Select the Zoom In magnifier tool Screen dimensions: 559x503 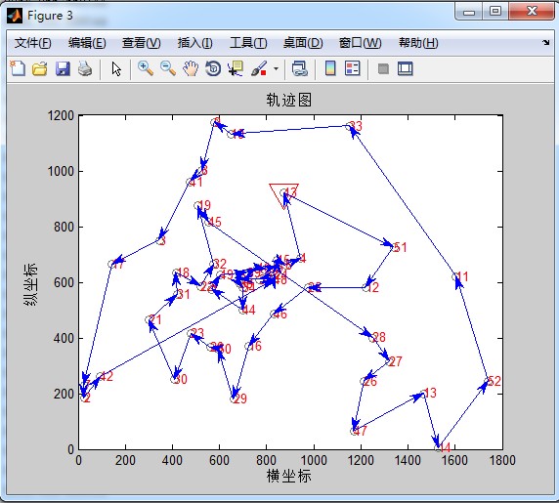pos(146,68)
